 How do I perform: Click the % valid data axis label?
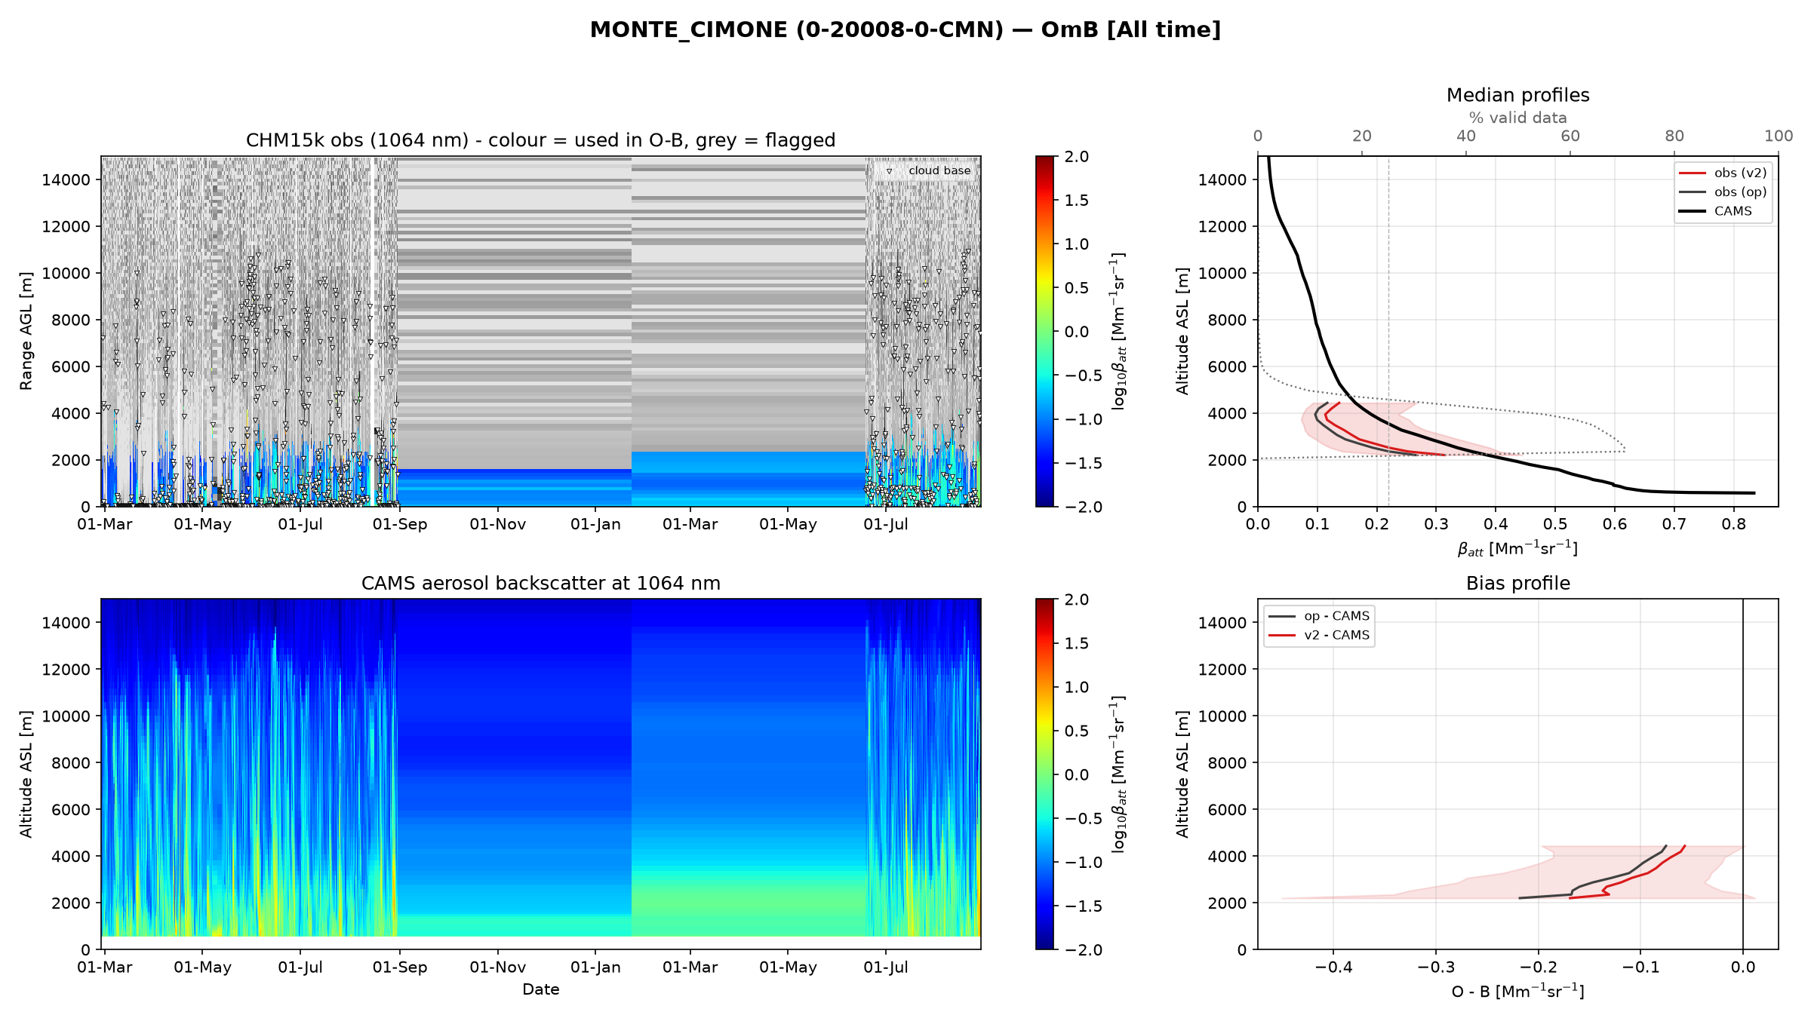pos(1517,118)
